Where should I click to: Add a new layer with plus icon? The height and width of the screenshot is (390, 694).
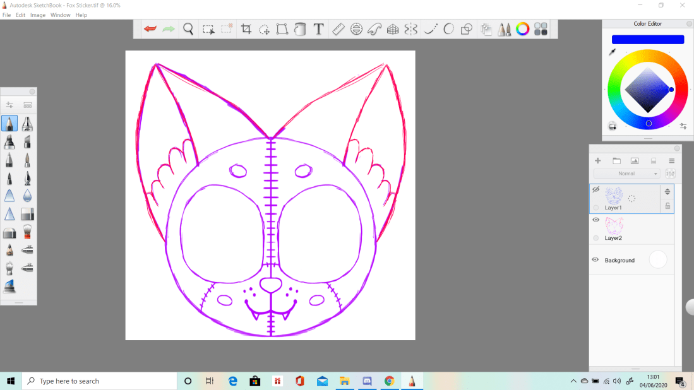click(598, 161)
